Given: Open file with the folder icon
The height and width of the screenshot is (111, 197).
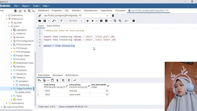Looking at the screenshot, I should pos(40,21).
